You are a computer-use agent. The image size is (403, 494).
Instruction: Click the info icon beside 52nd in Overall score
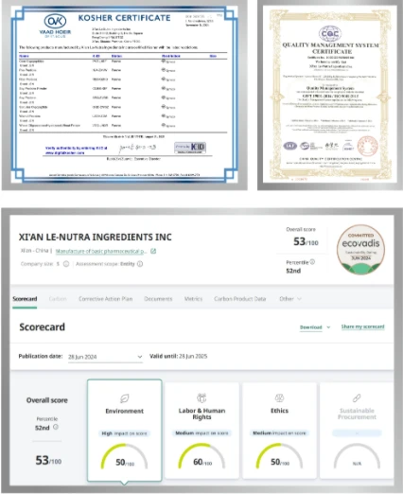click(x=56, y=427)
